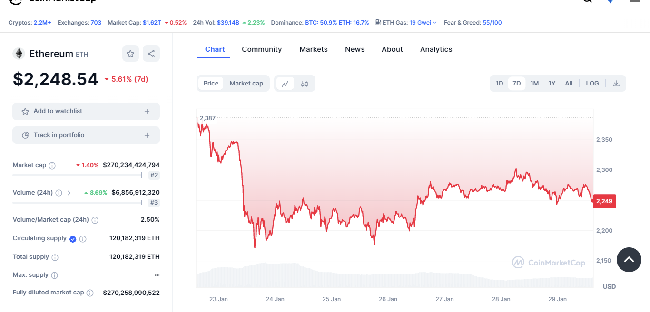650x312 pixels.
Task: Click the 28 Jan axis label
Action: [x=501, y=299]
